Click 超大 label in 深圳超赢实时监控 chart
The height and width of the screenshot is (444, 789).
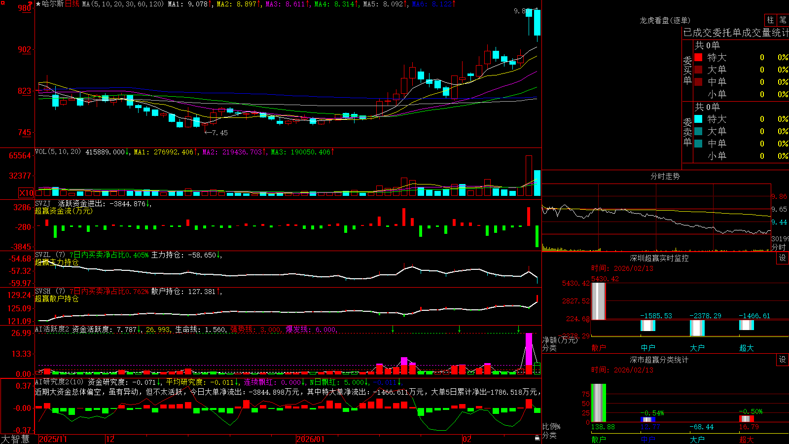pos(747,348)
